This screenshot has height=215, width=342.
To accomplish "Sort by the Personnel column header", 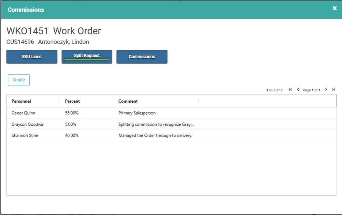I will click(21, 101).
